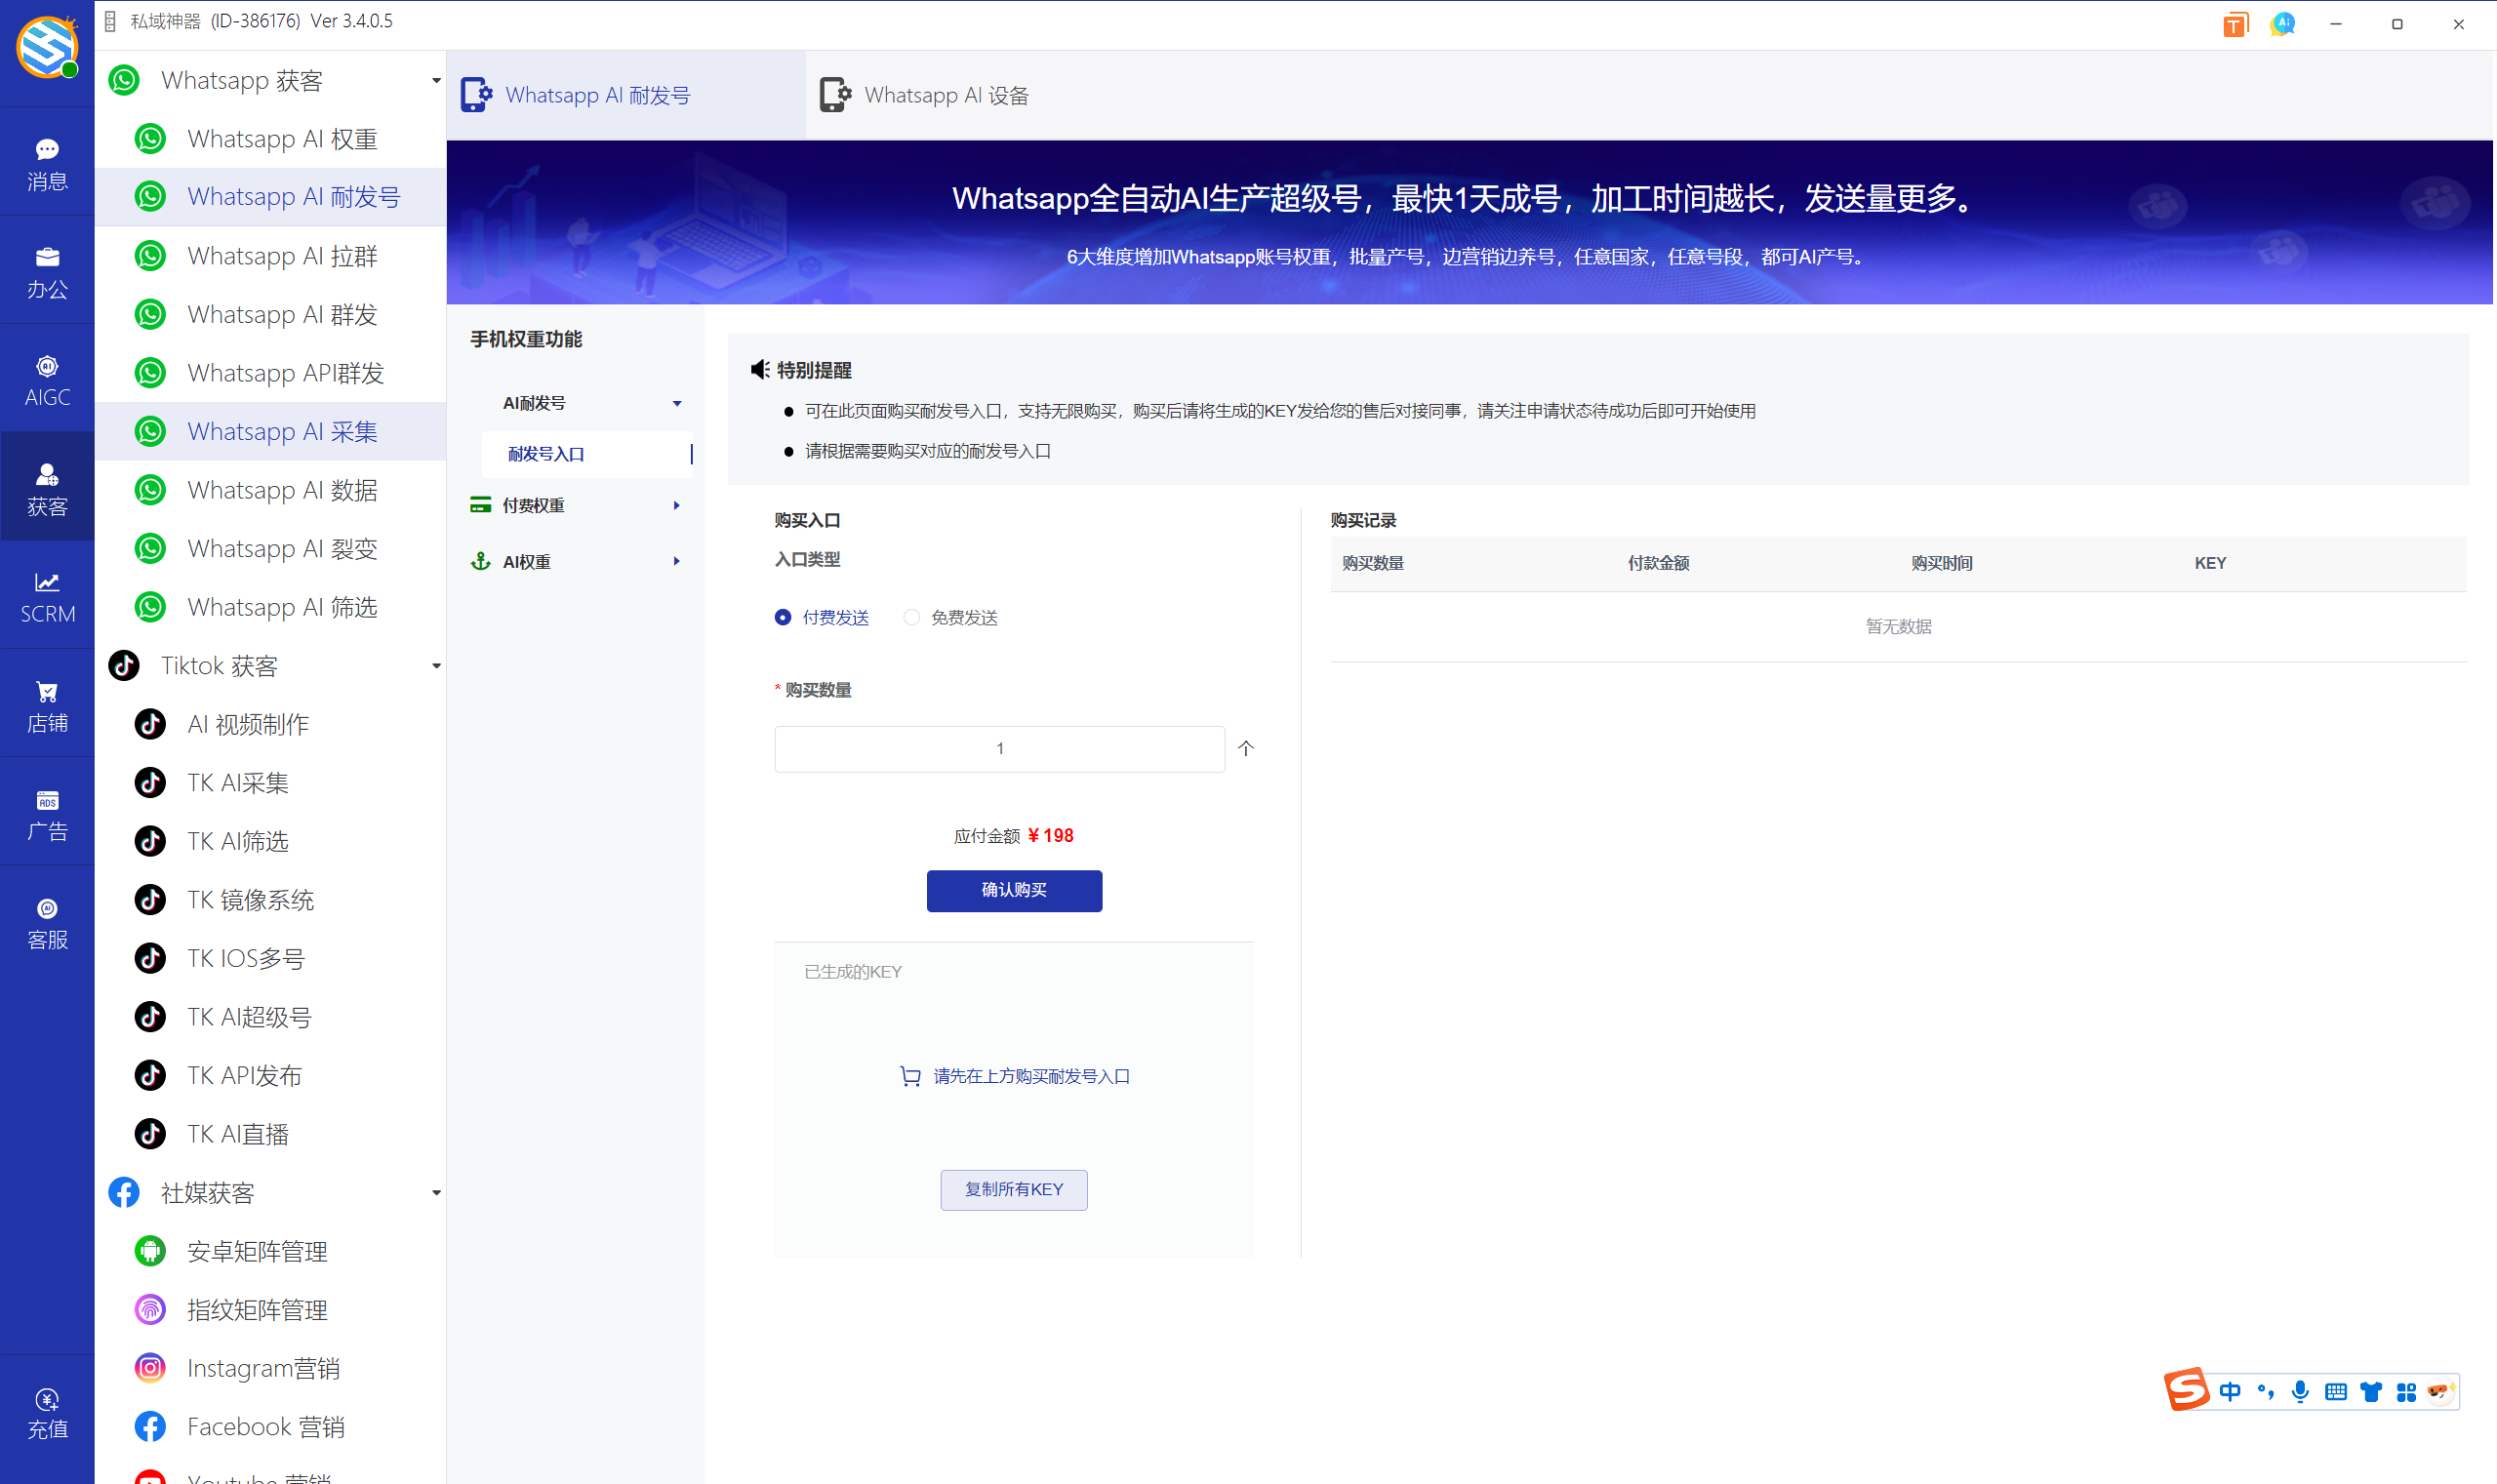This screenshot has height=1484, width=2497.
Task: Click the AIGC sidebar icon
Action: click(47, 380)
